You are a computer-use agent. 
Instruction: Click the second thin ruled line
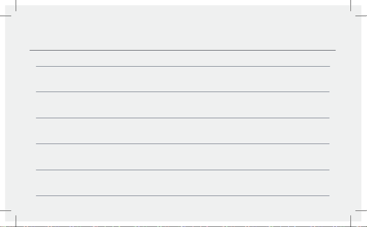point(183,92)
